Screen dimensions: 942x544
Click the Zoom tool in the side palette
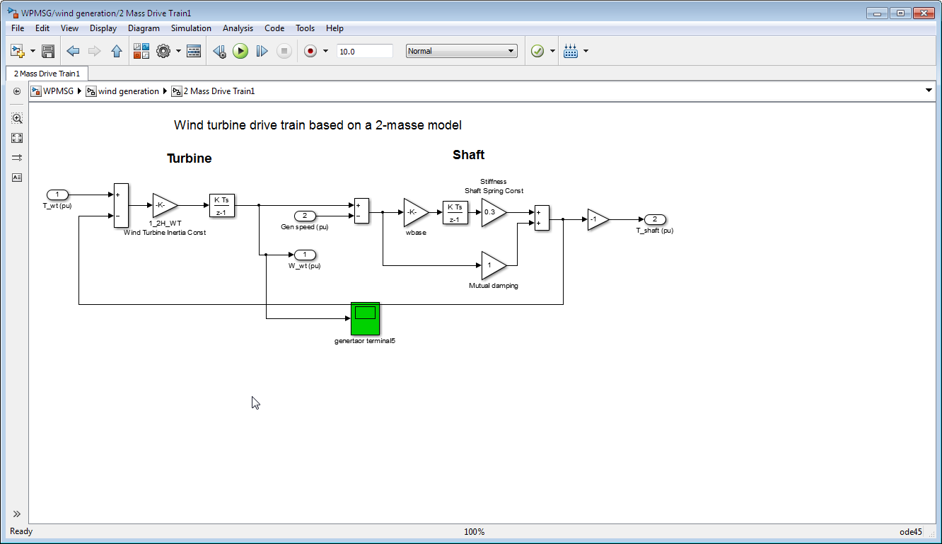click(x=17, y=118)
